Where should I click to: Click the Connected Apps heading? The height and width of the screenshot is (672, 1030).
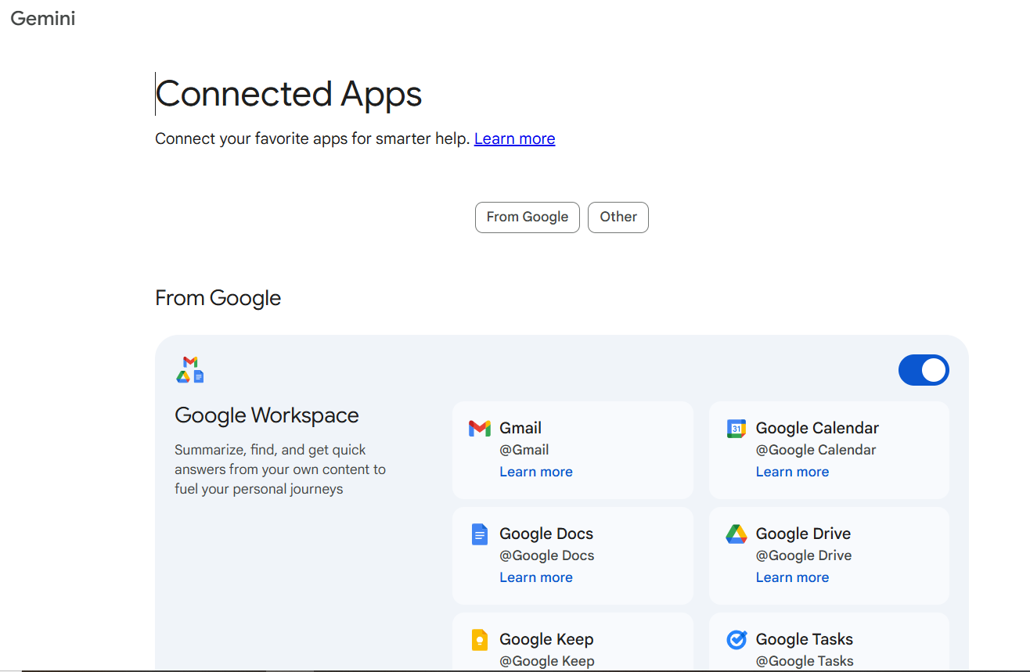coord(289,94)
